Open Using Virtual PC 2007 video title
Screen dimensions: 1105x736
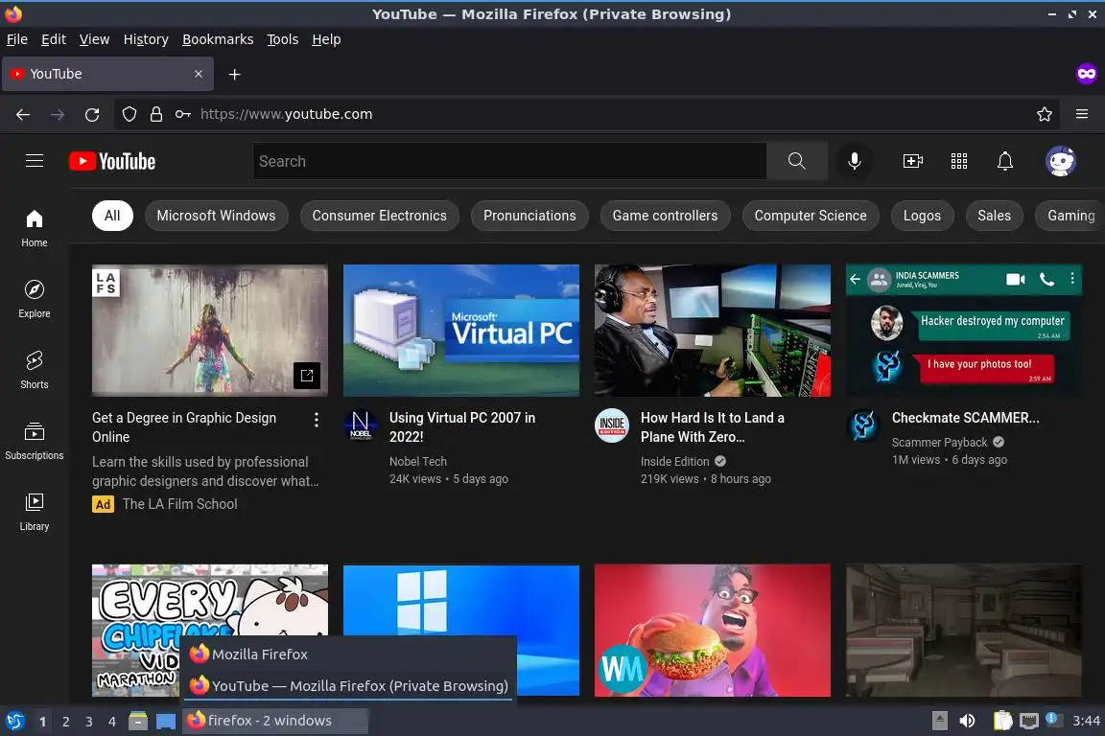click(462, 426)
